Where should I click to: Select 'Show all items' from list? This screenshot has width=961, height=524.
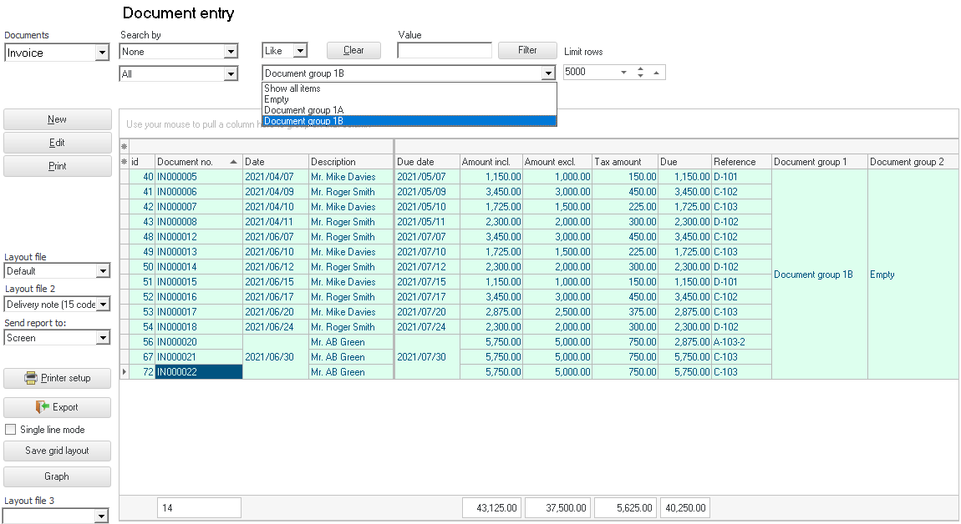click(292, 88)
